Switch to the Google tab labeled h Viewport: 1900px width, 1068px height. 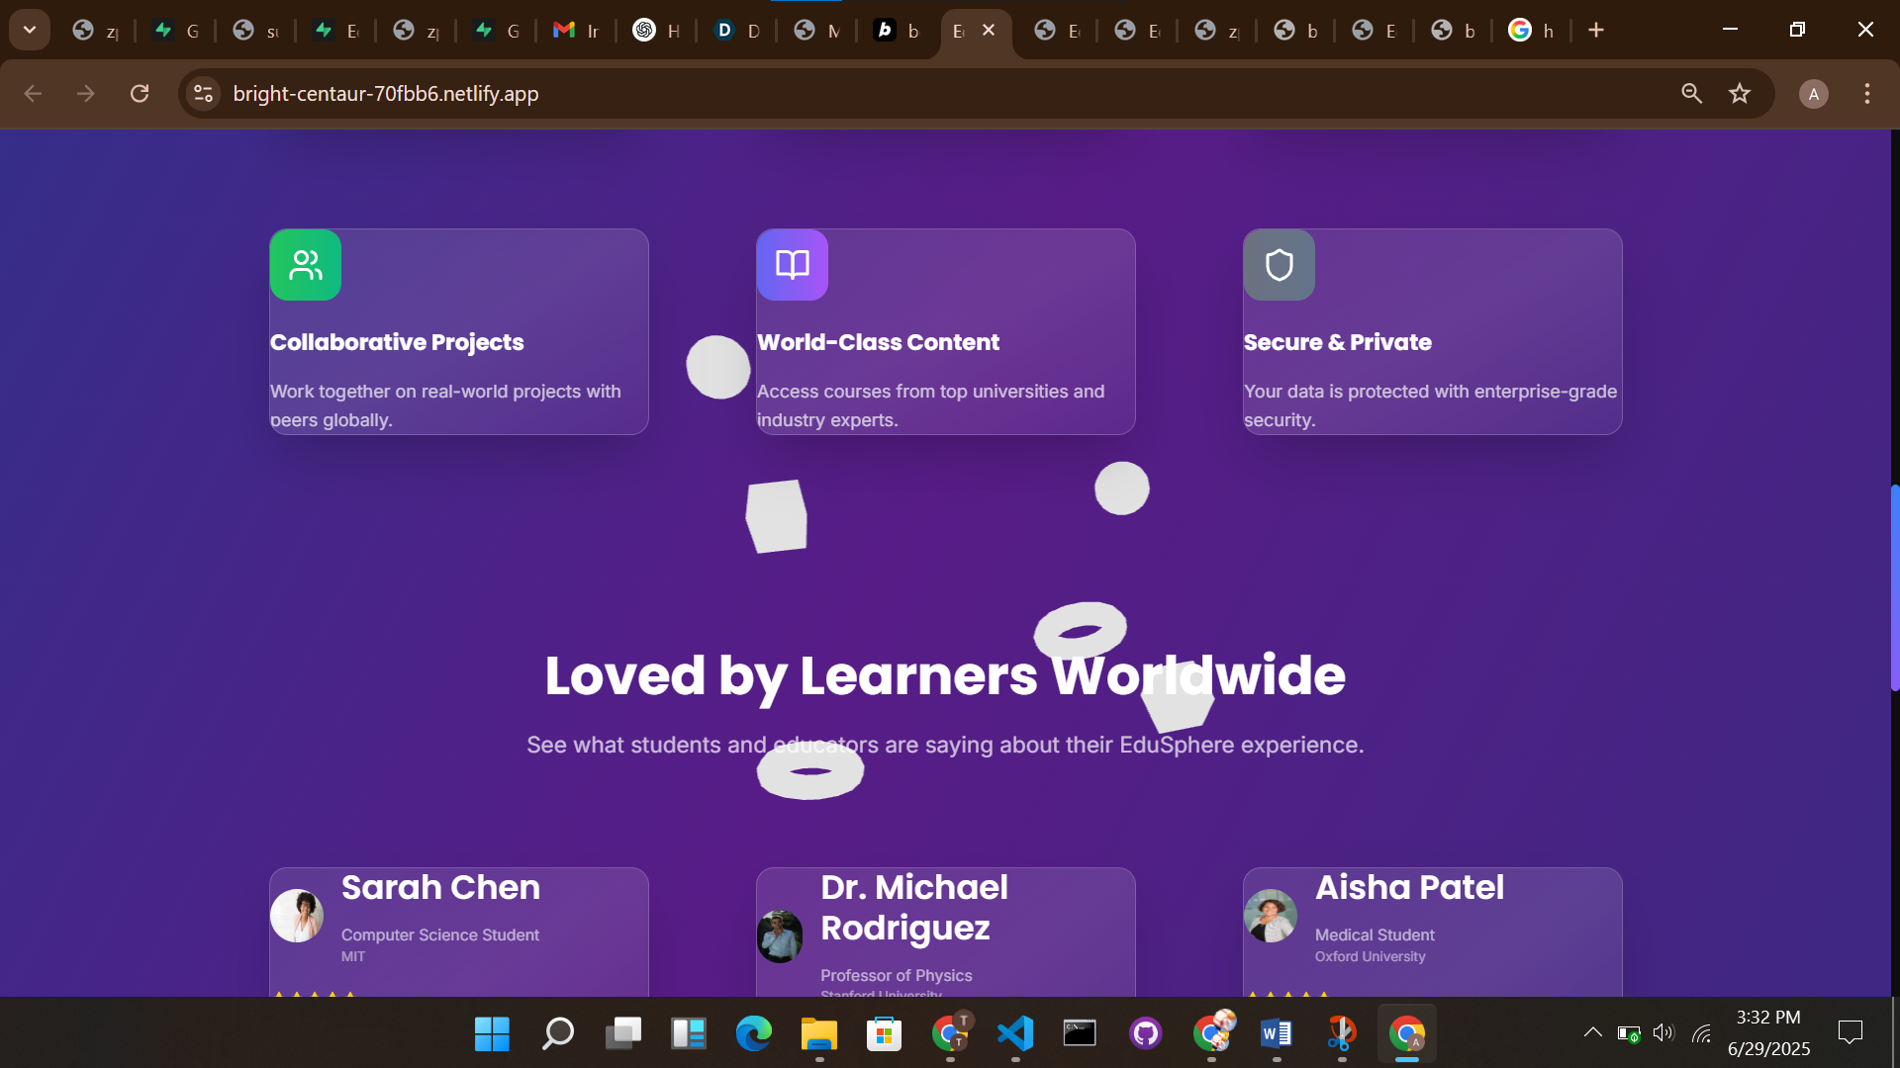(x=1530, y=31)
